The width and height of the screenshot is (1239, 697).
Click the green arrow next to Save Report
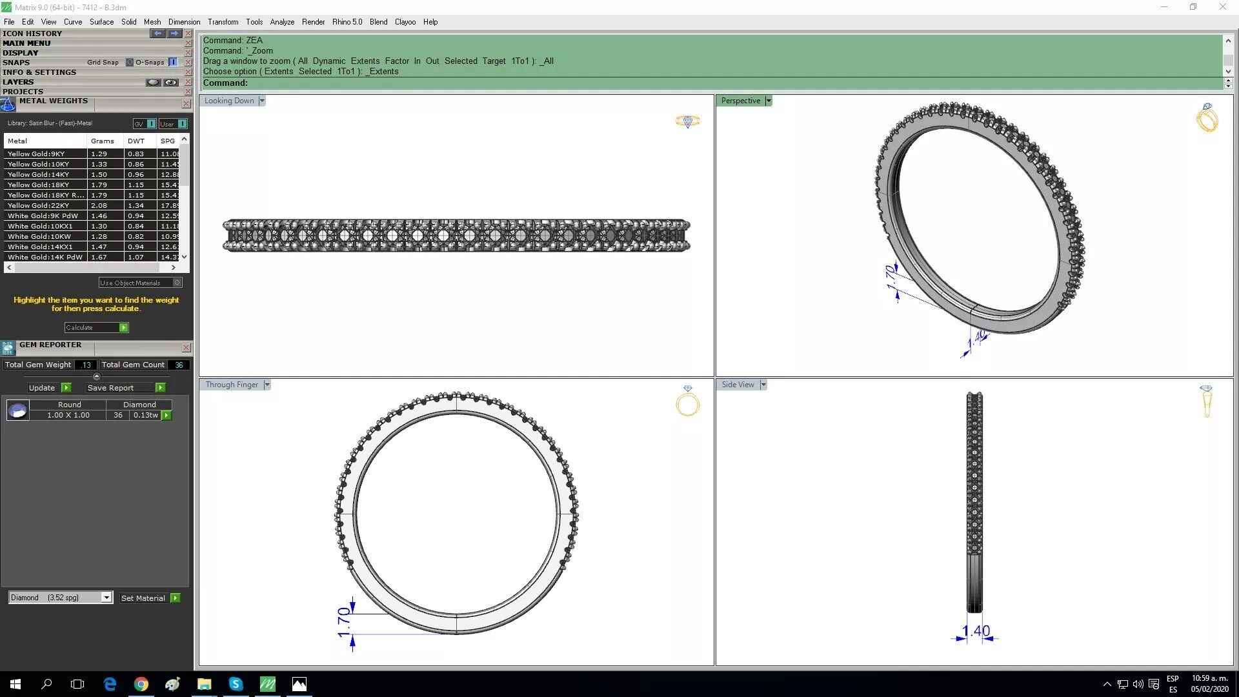pos(160,388)
